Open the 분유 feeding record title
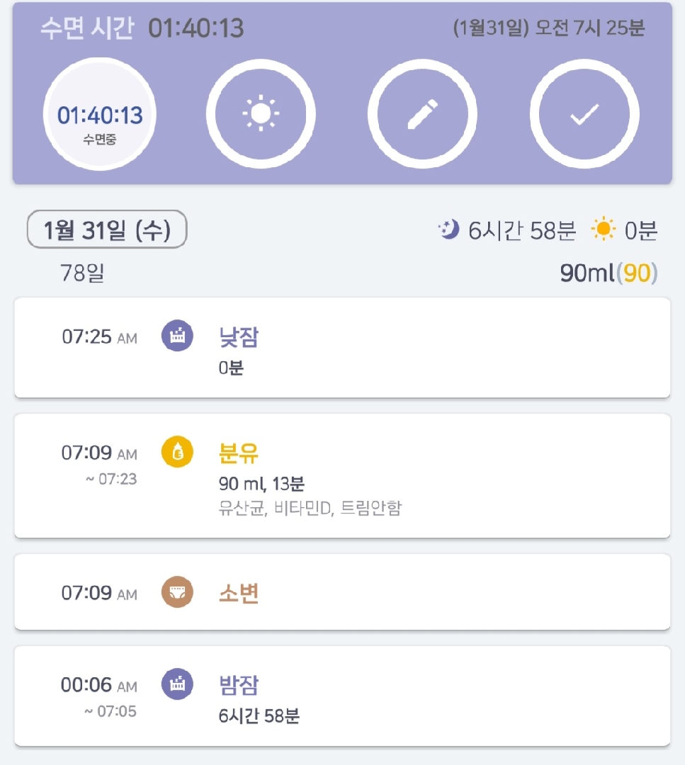 tap(239, 453)
